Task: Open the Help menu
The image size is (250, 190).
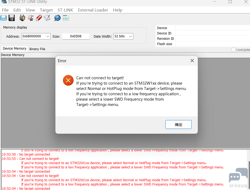Action: [x=118, y=10]
